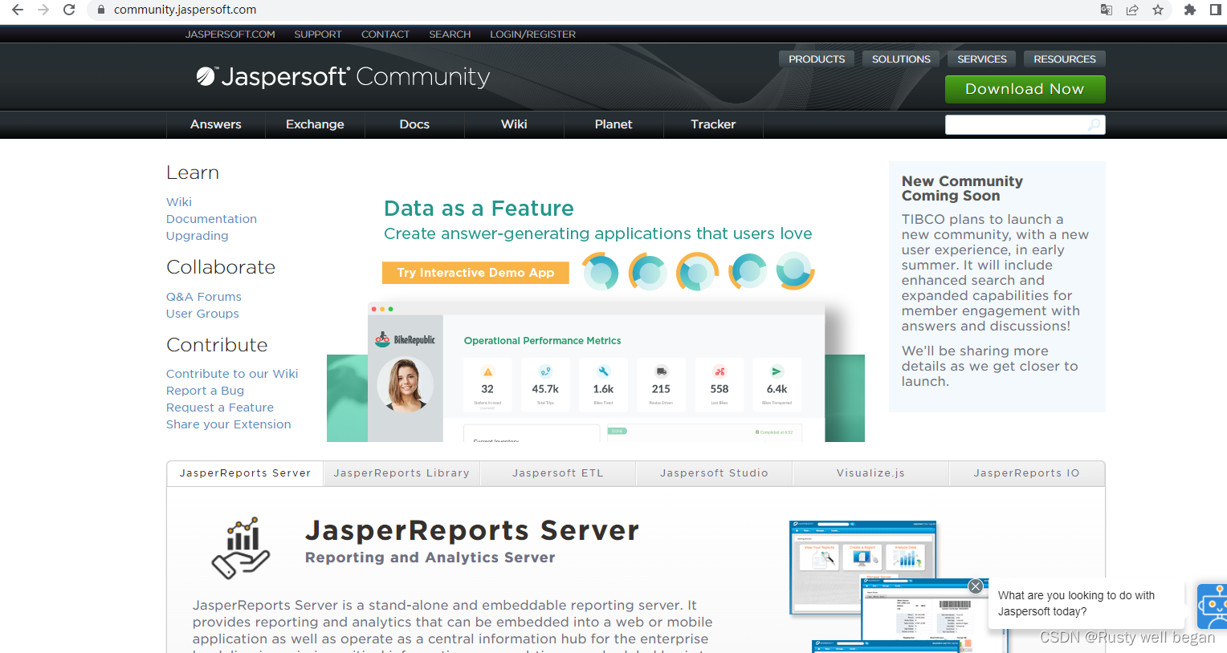Reload the page with the refresh icon
This screenshot has width=1227, height=653.
coord(69,10)
